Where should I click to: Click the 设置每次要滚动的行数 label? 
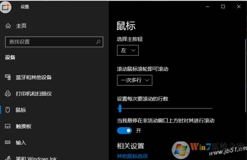pyautogui.click(x=143, y=99)
